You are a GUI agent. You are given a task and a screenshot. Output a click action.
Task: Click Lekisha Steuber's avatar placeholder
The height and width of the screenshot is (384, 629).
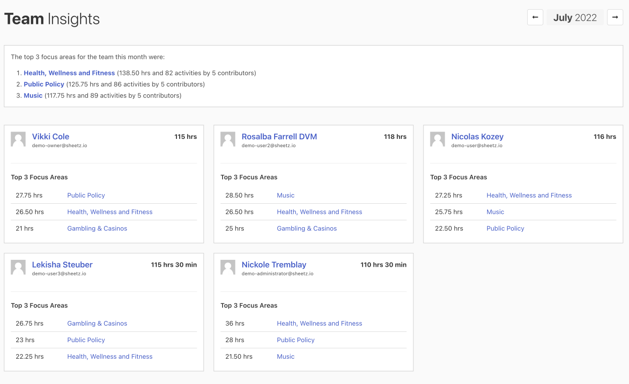18,268
